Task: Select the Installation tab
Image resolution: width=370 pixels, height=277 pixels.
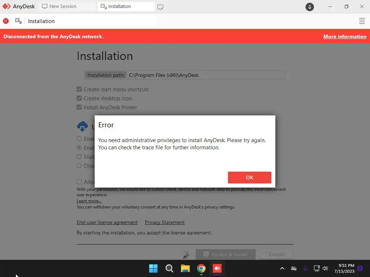Action: (x=126, y=6)
